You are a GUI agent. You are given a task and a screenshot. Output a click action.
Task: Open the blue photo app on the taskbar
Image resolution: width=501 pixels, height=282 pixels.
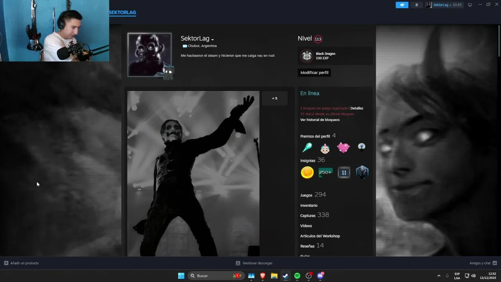(251, 276)
